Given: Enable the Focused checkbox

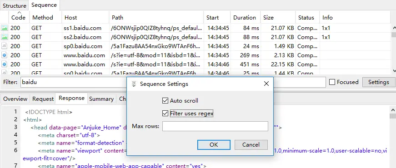Looking at the screenshot, I should (x=332, y=82).
